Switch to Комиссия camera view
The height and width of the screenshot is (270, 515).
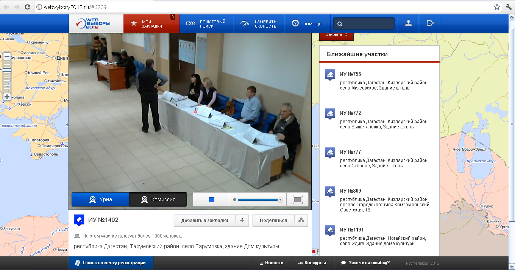point(158,199)
